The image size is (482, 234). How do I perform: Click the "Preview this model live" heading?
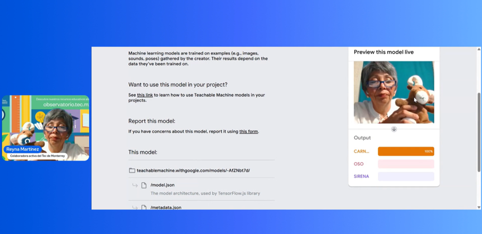(x=384, y=52)
